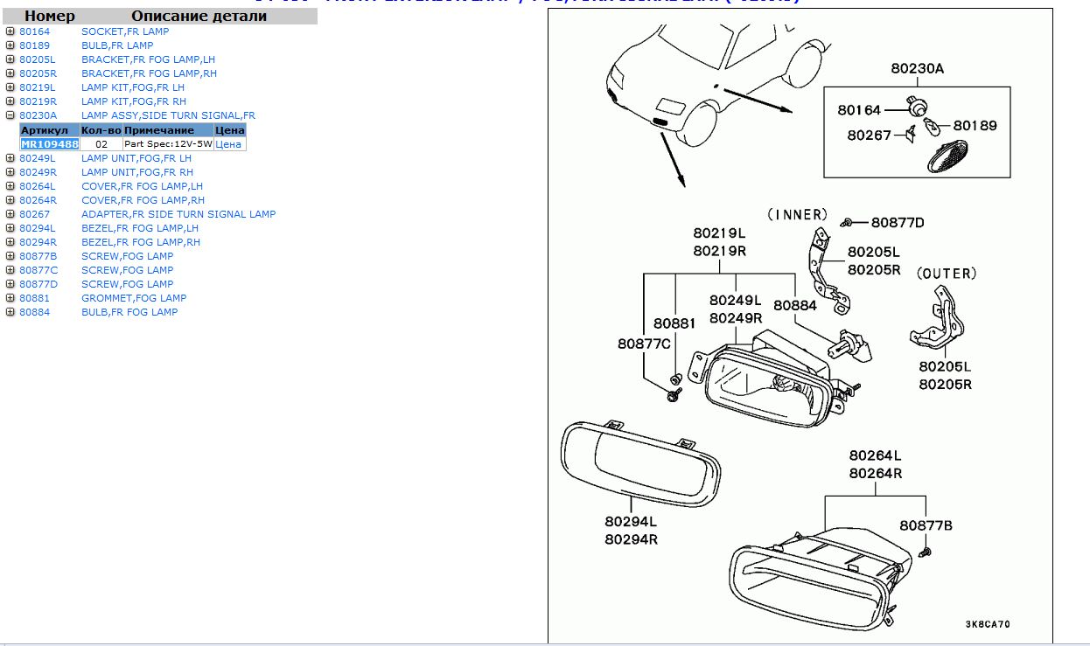Expand the 80189 BULB,FR LAMP entry
This screenshot has width=1090, height=646.
[10, 45]
